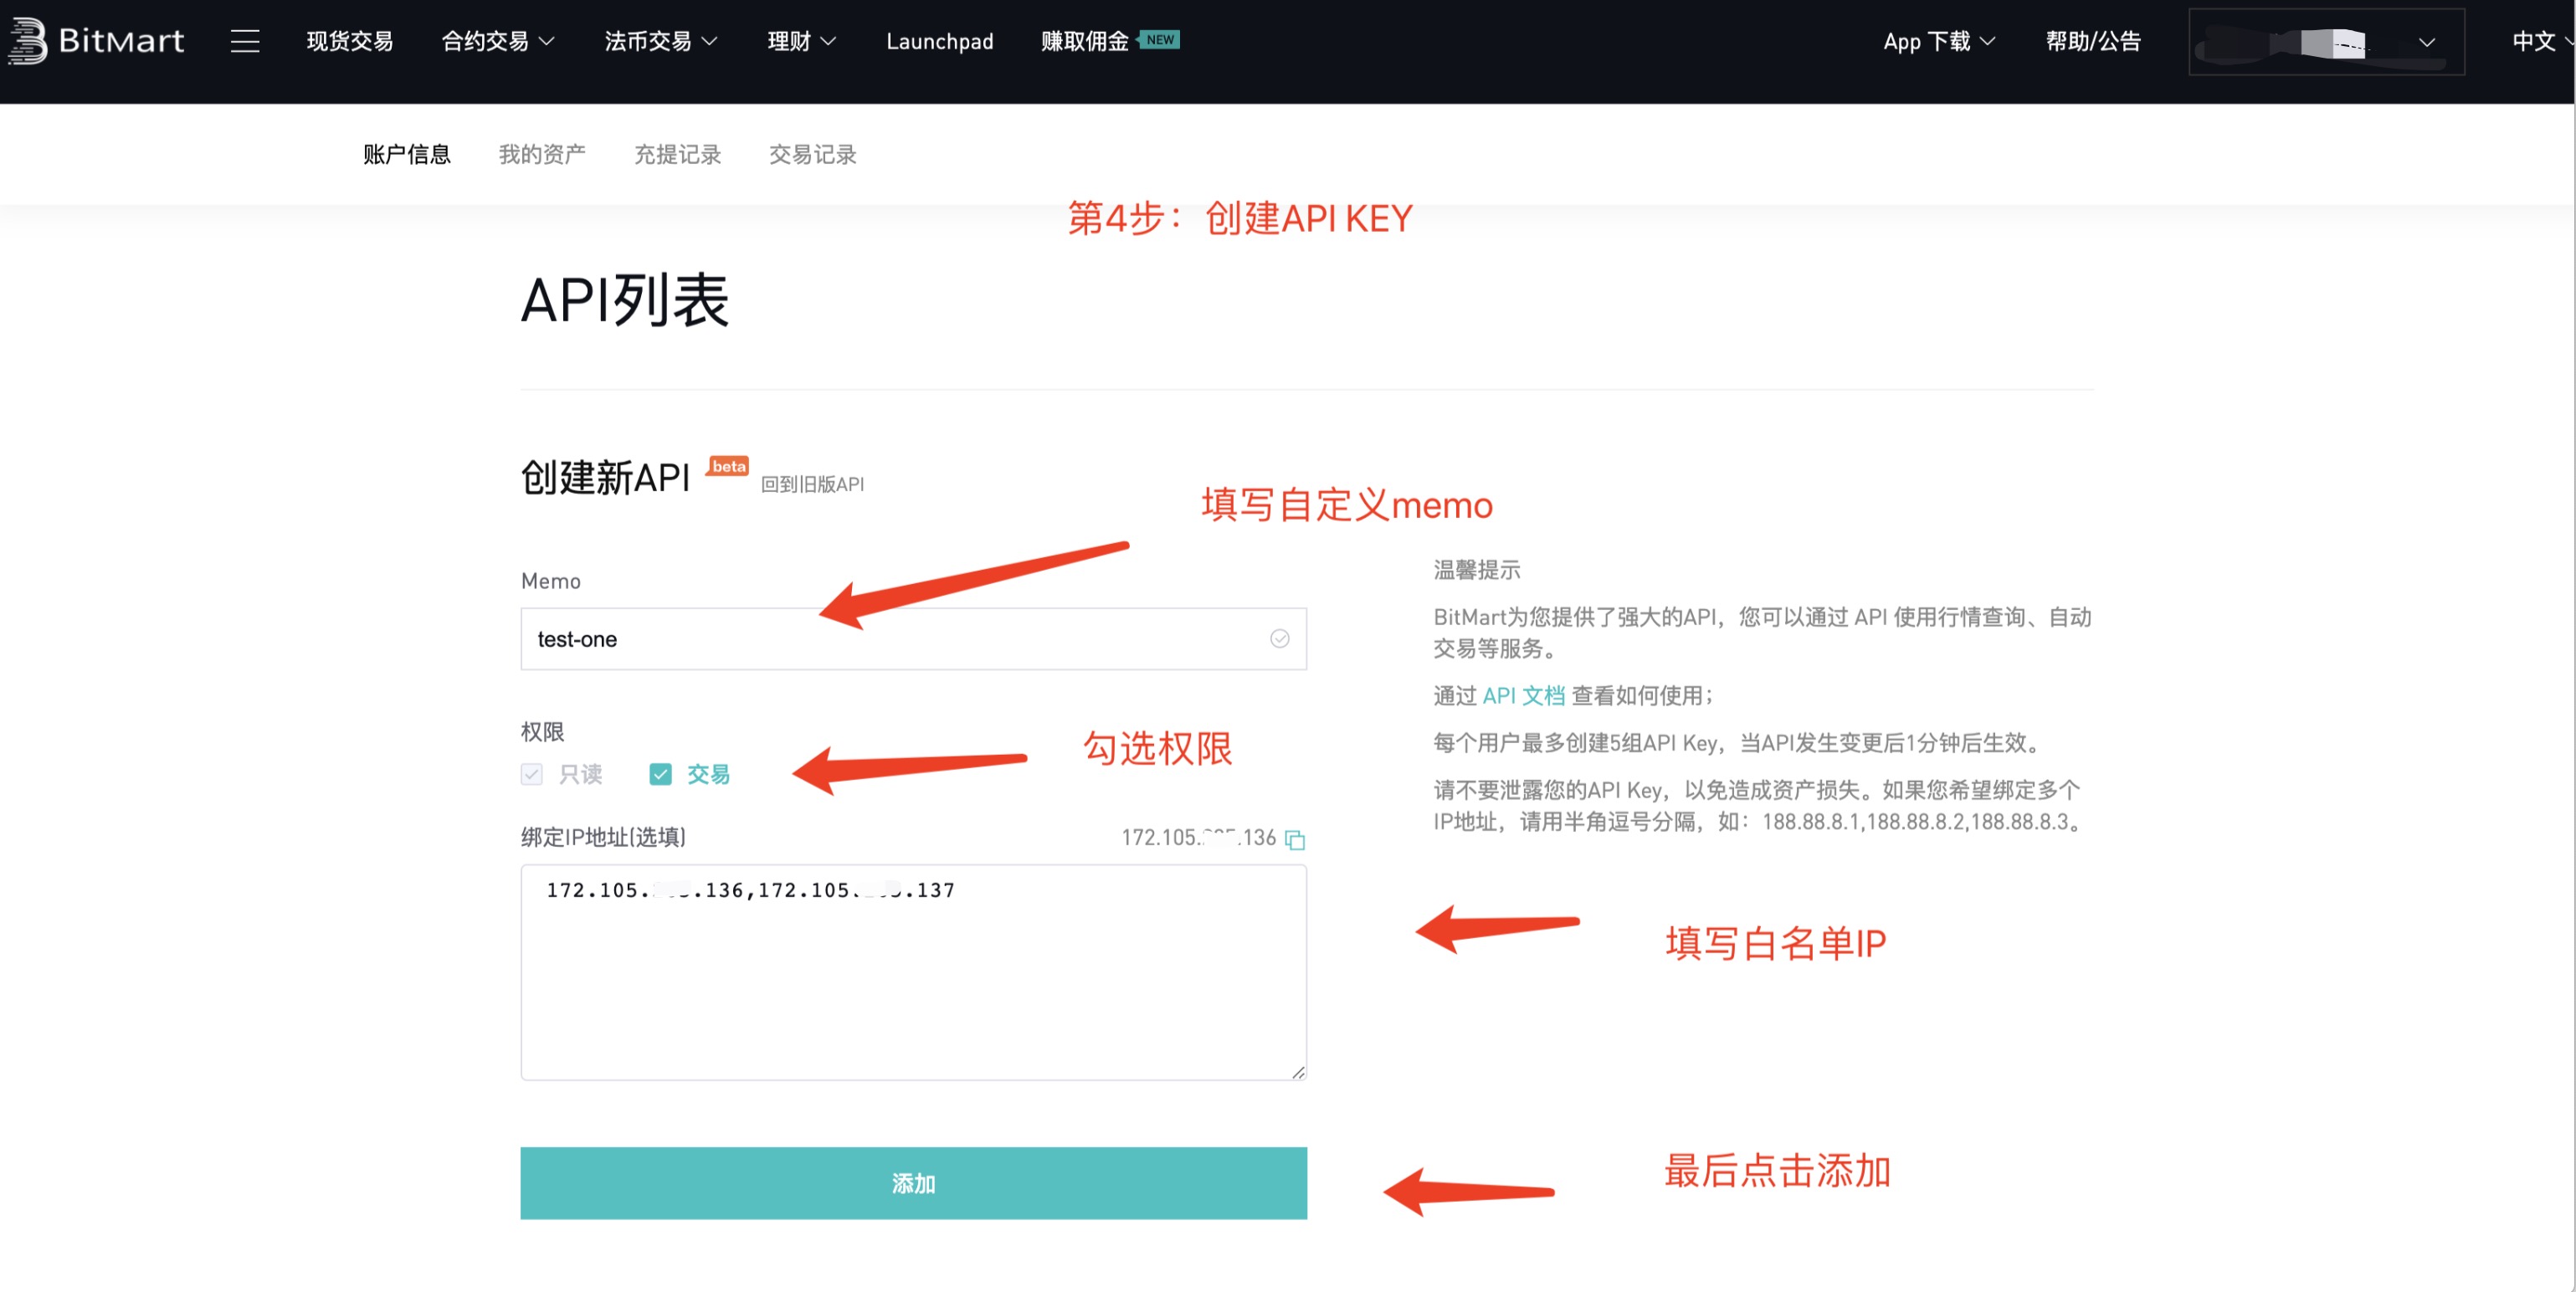This screenshot has width=2576, height=1292.
Task: Click the 温馨提示 heading
Action: pos(1477,569)
